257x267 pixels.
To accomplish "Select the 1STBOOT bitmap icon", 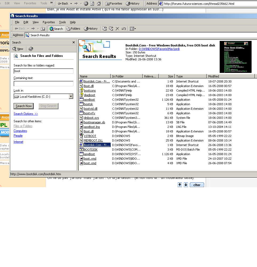I will pyautogui.click(x=81, y=136).
